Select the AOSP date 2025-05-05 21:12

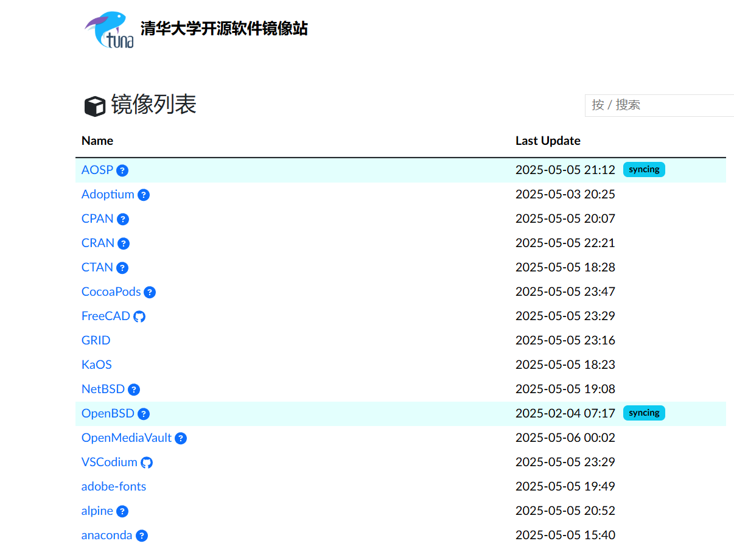coord(565,170)
